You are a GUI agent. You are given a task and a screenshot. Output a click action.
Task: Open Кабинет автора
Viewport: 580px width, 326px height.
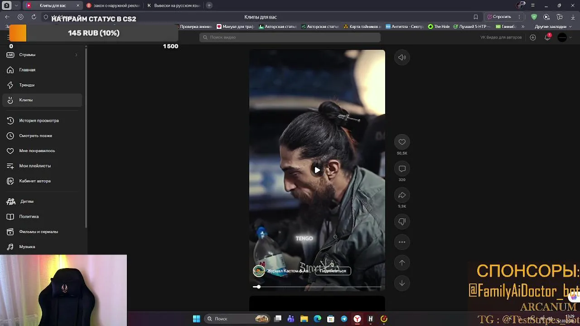pos(42,181)
